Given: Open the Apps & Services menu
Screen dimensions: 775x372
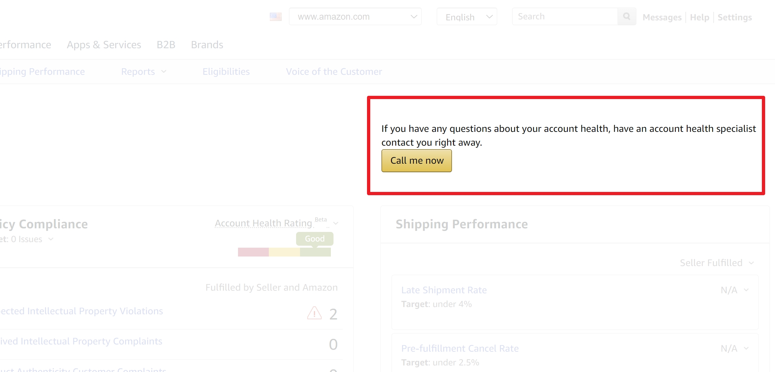Looking at the screenshot, I should [x=104, y=45].
